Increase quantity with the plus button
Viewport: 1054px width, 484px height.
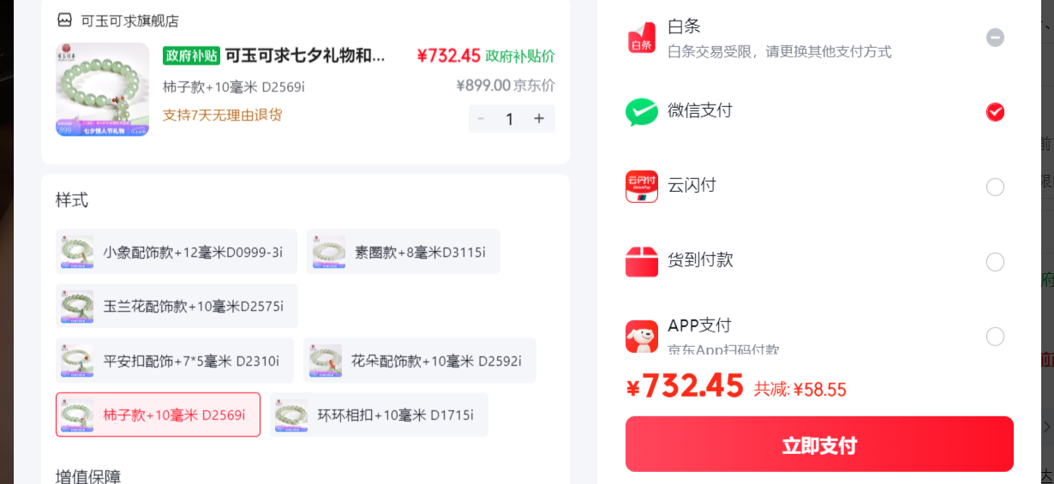[539, 119]
